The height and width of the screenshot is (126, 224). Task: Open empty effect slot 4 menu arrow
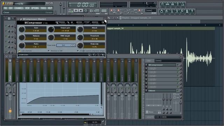146,76
